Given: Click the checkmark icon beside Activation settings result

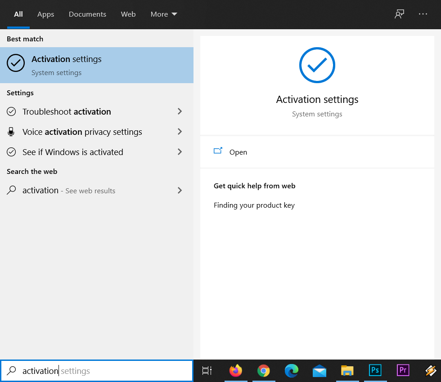Looking at the screenshot, I should (16, 63).
